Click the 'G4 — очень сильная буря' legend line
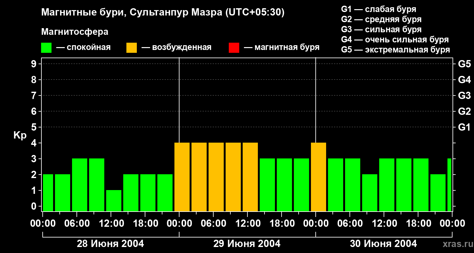This screenshot has height=253, width=474. 395,40
